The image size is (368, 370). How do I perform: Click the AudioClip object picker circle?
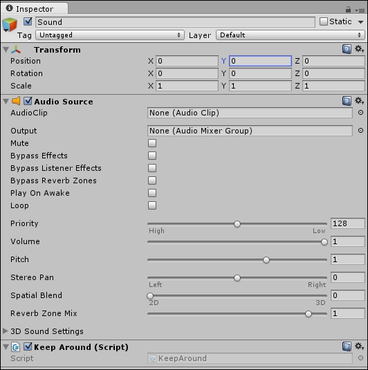click(x=360, y=113)
